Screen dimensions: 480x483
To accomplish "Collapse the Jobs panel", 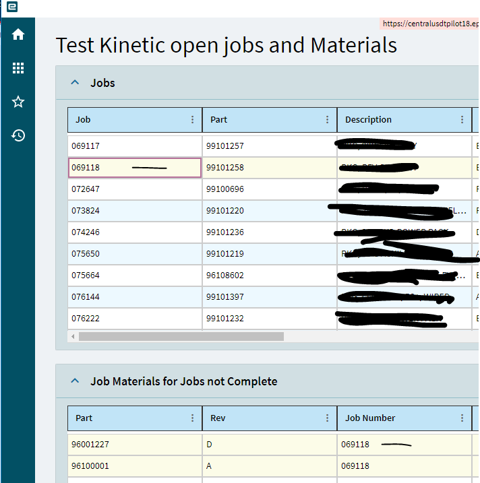I will tap(75, 83).
